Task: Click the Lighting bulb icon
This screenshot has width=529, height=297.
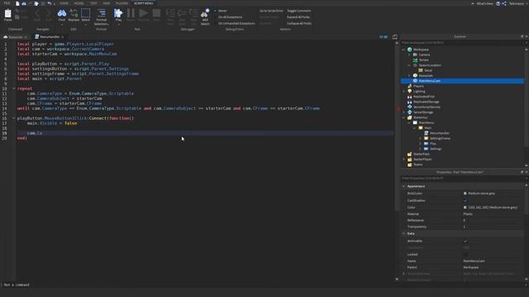Action: coord(410,92)
